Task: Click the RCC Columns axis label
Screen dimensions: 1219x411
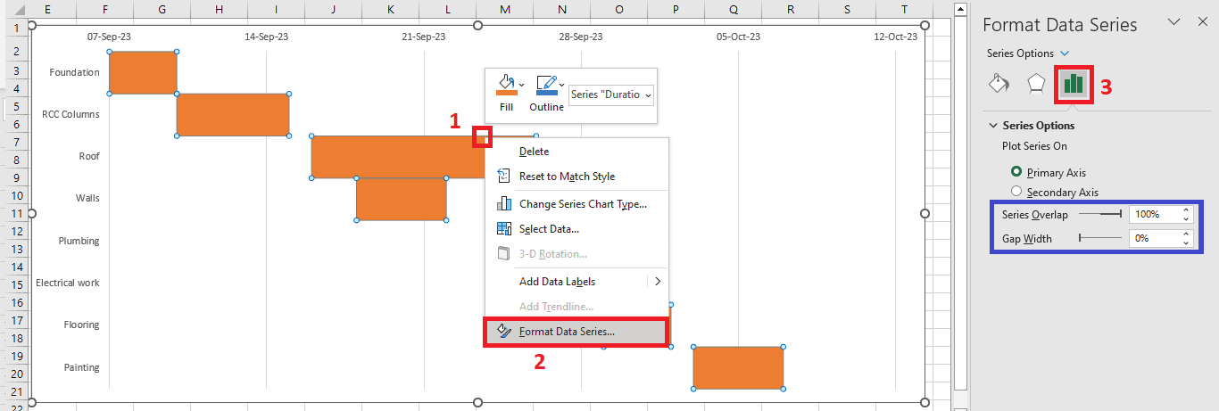Action: click(x=70, y=114)
